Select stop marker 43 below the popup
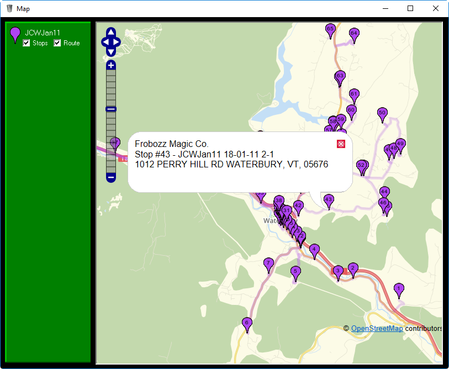449x369 pixels. tap(329, 200)
